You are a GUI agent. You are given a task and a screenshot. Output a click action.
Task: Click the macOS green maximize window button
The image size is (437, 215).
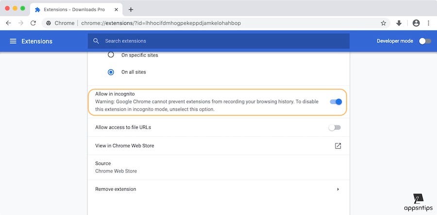[x=22, y=8]
